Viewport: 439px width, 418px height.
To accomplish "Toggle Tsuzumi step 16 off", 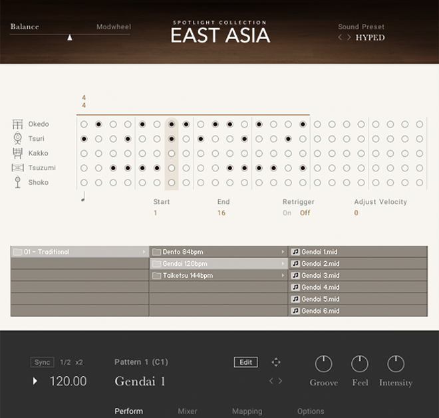I will [x=303, y=168].
